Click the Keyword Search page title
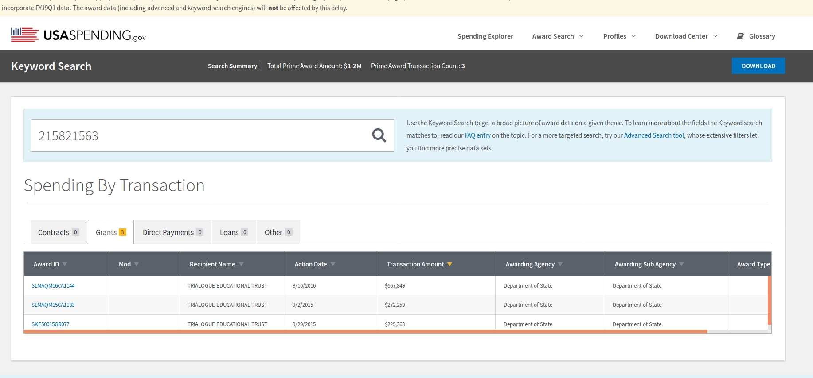This screenshot has height=378, width=813. 51,66
